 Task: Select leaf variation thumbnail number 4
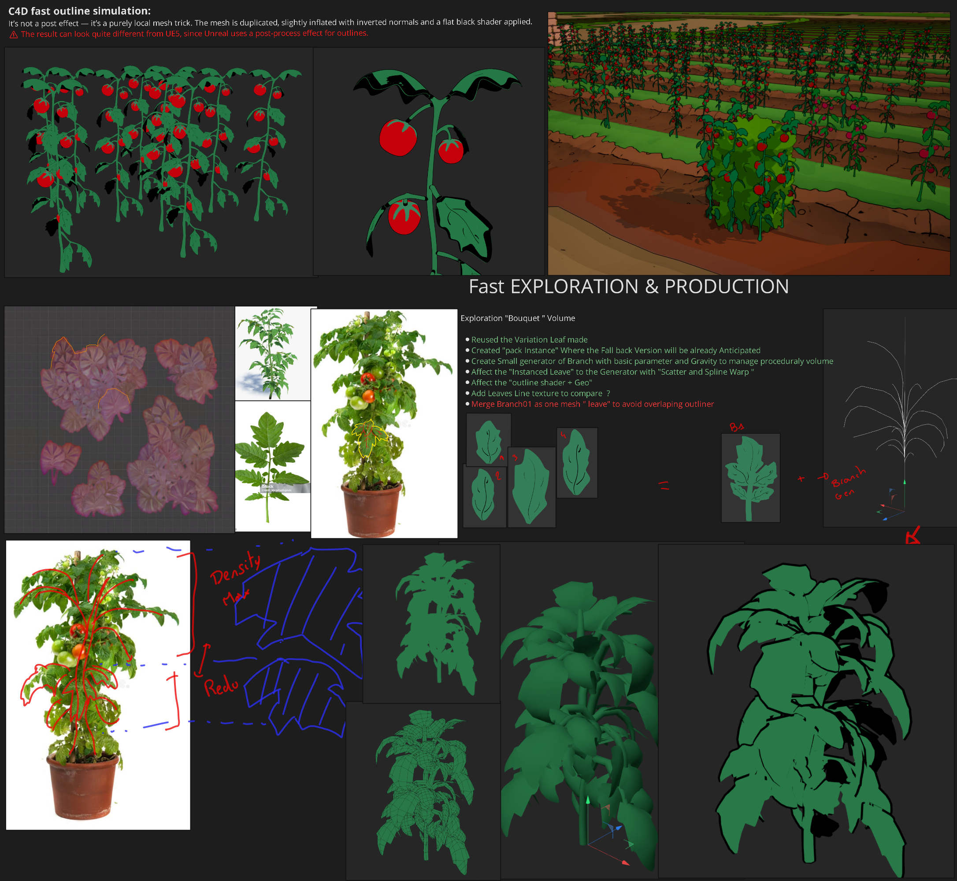[x=577, y=462]
